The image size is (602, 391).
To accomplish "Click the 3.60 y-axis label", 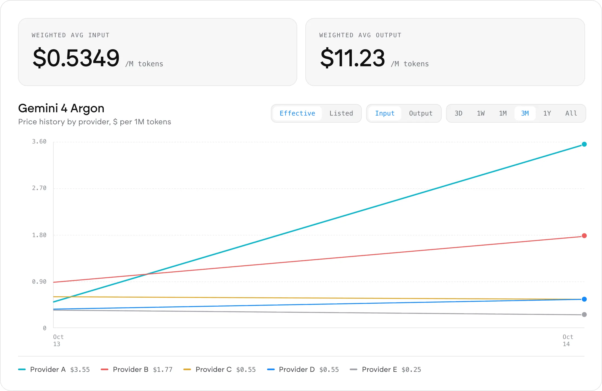I will (x=39, y=142).
